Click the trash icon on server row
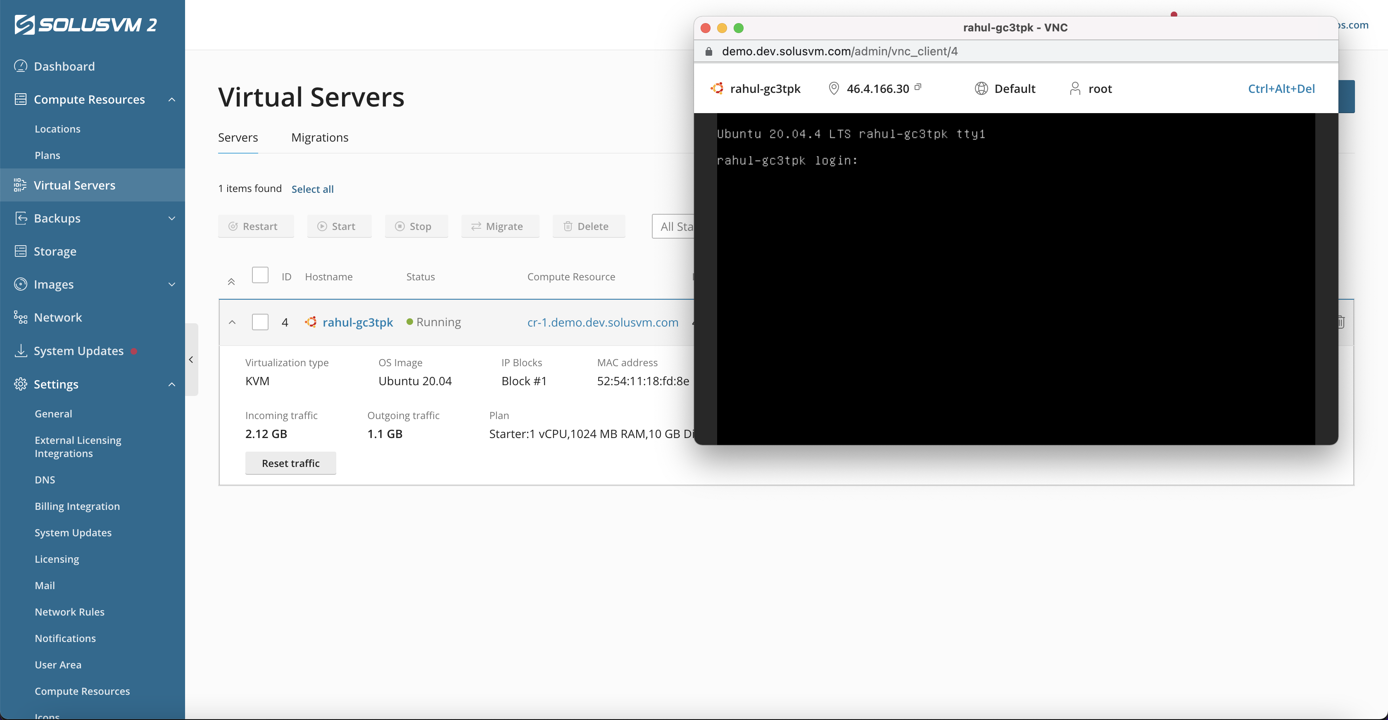Screen dimensions: 1388x720 (1340, 322)
